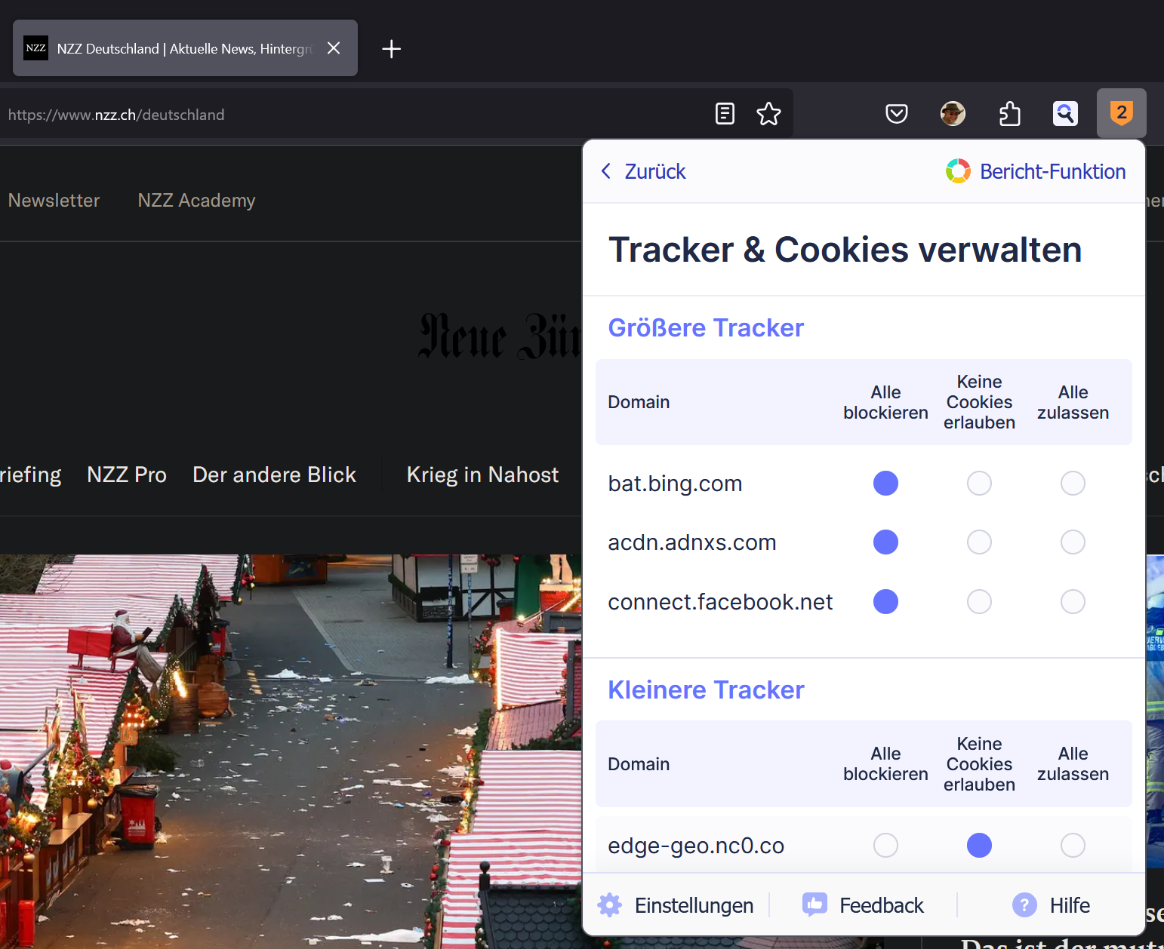
Task: Click the back chevron next to Zurück
Action: point(606,171)
